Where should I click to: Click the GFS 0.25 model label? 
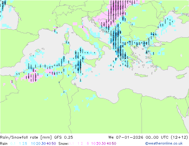(x=63, y=137)
